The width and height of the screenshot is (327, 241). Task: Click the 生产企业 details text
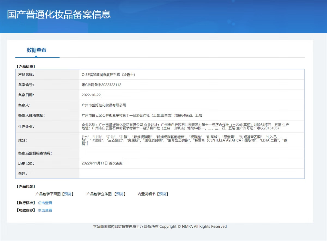tap(185, 126)
